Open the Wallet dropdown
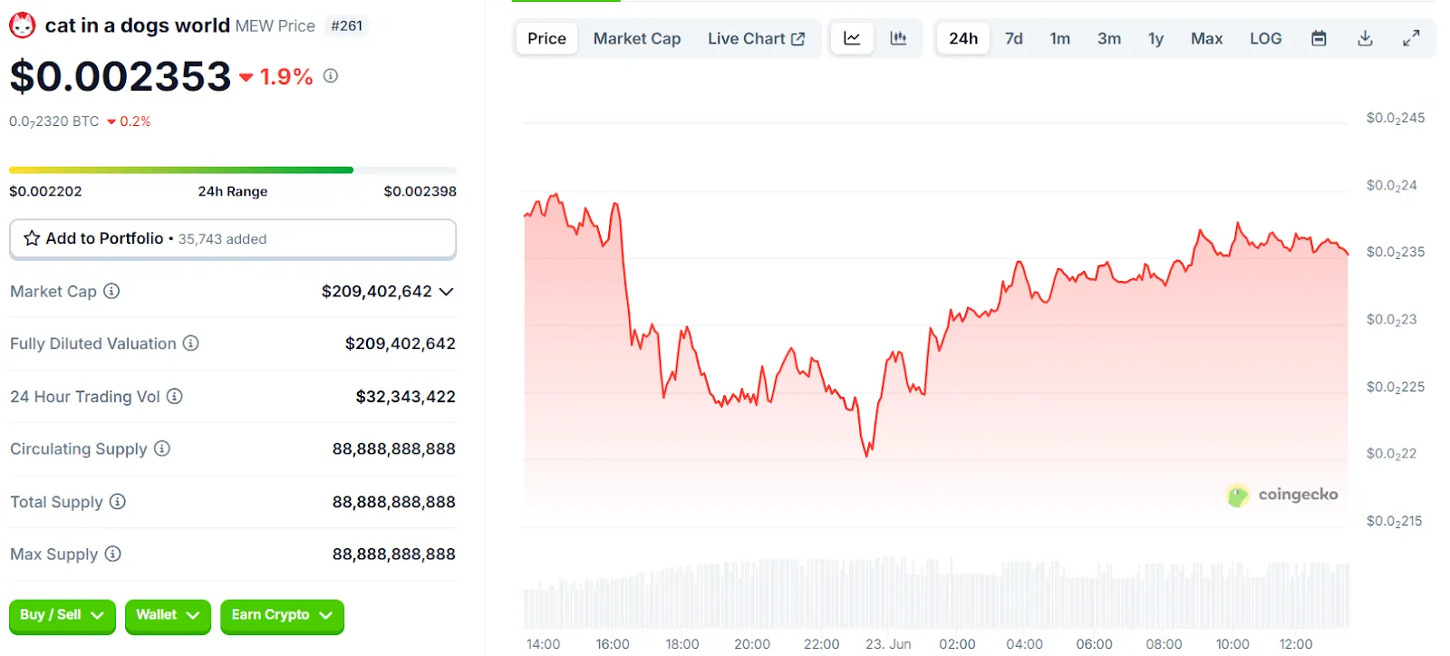 [x=168, y=615]
